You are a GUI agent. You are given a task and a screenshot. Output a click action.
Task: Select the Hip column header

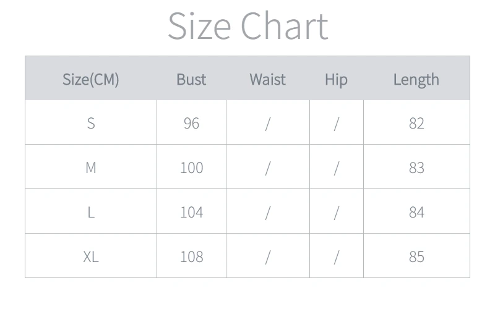(x=336, y=80)
